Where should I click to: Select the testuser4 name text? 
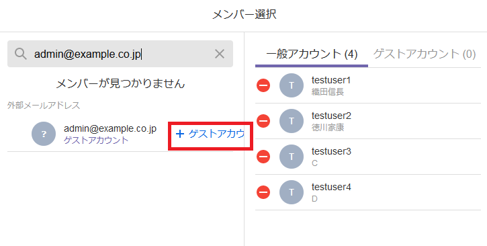tap(331, 187)
